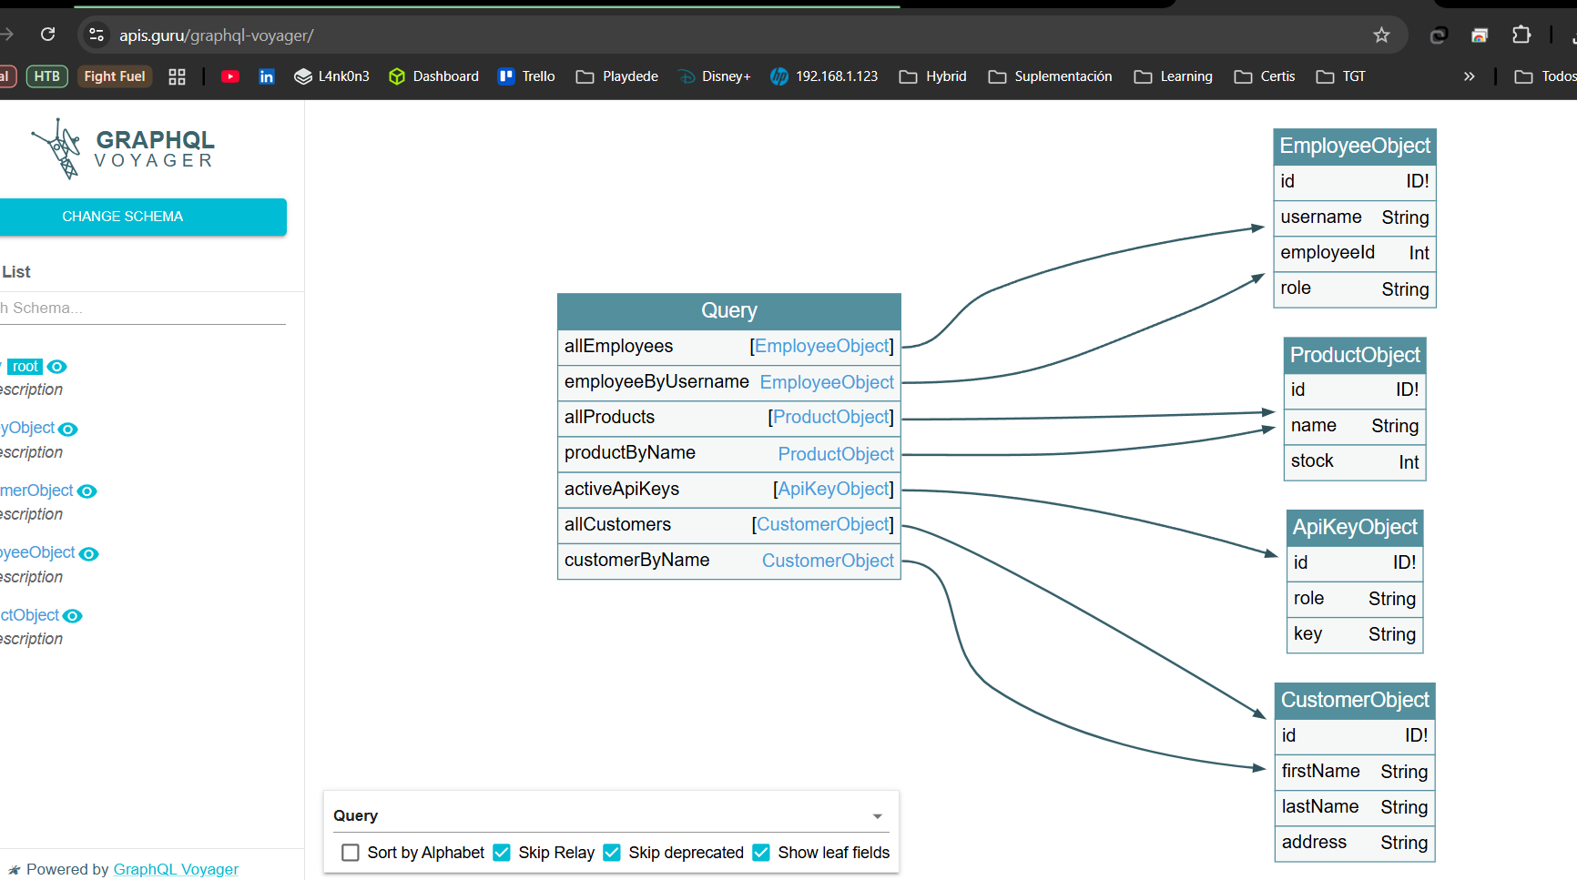Screen dimensions: 1577x880
Task: Click the GraphQL Voyager logo
Action: click(x=124, y=148)
